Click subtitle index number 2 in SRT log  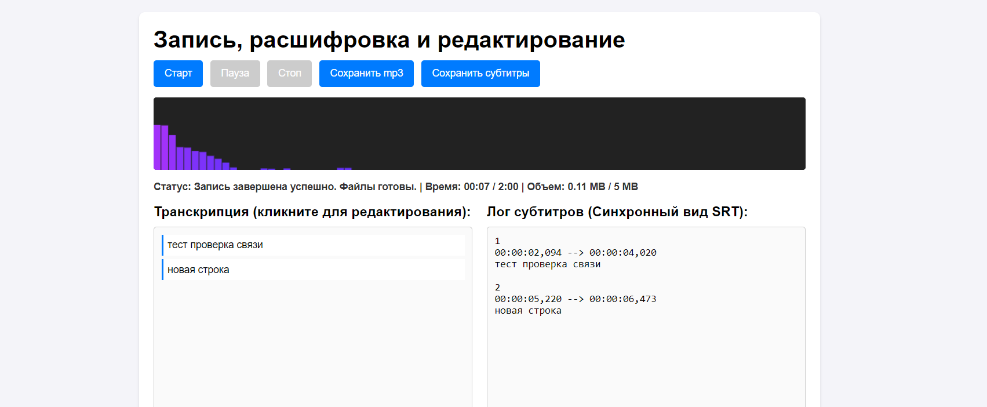(497, 288)
